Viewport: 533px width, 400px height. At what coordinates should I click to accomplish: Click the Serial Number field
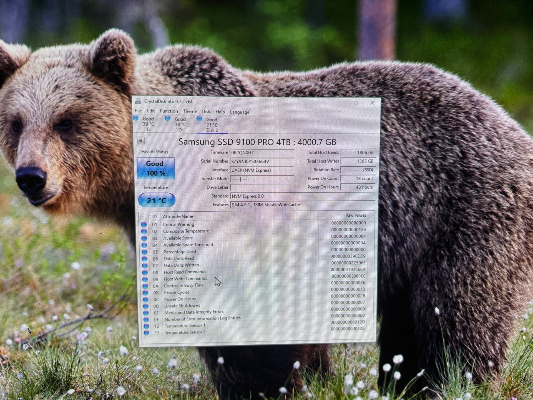pos(262,161)
